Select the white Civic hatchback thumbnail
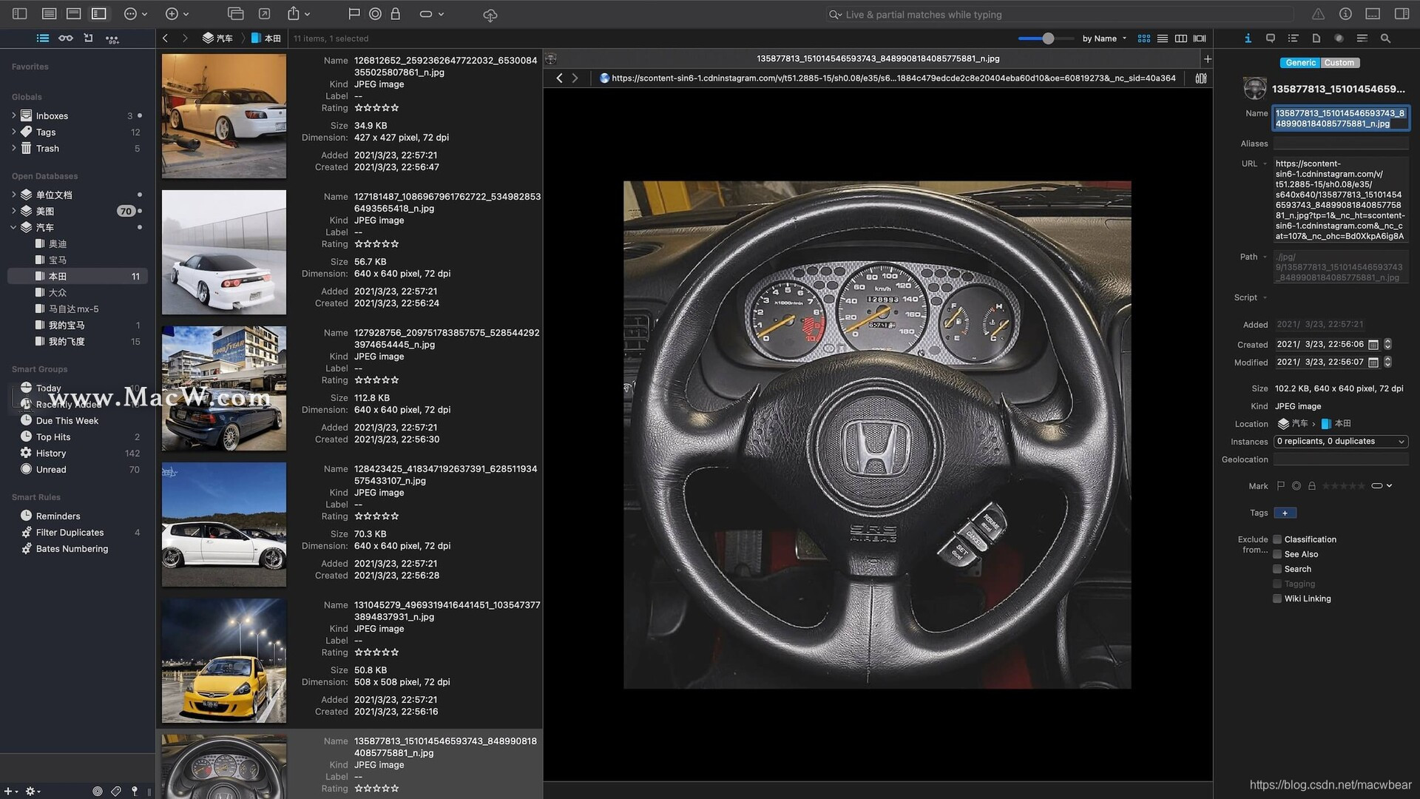 coord(224,525)
